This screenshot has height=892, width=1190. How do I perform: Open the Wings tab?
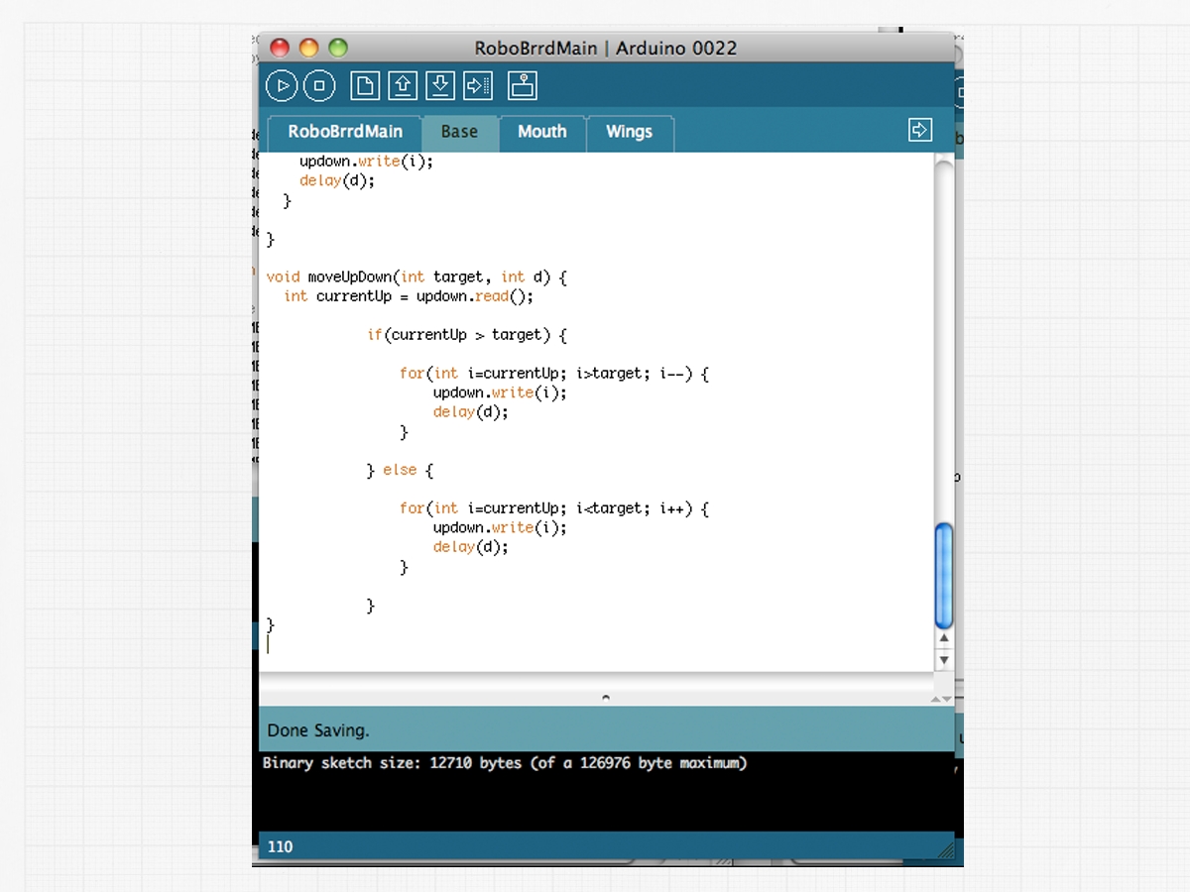pos(630,132)
